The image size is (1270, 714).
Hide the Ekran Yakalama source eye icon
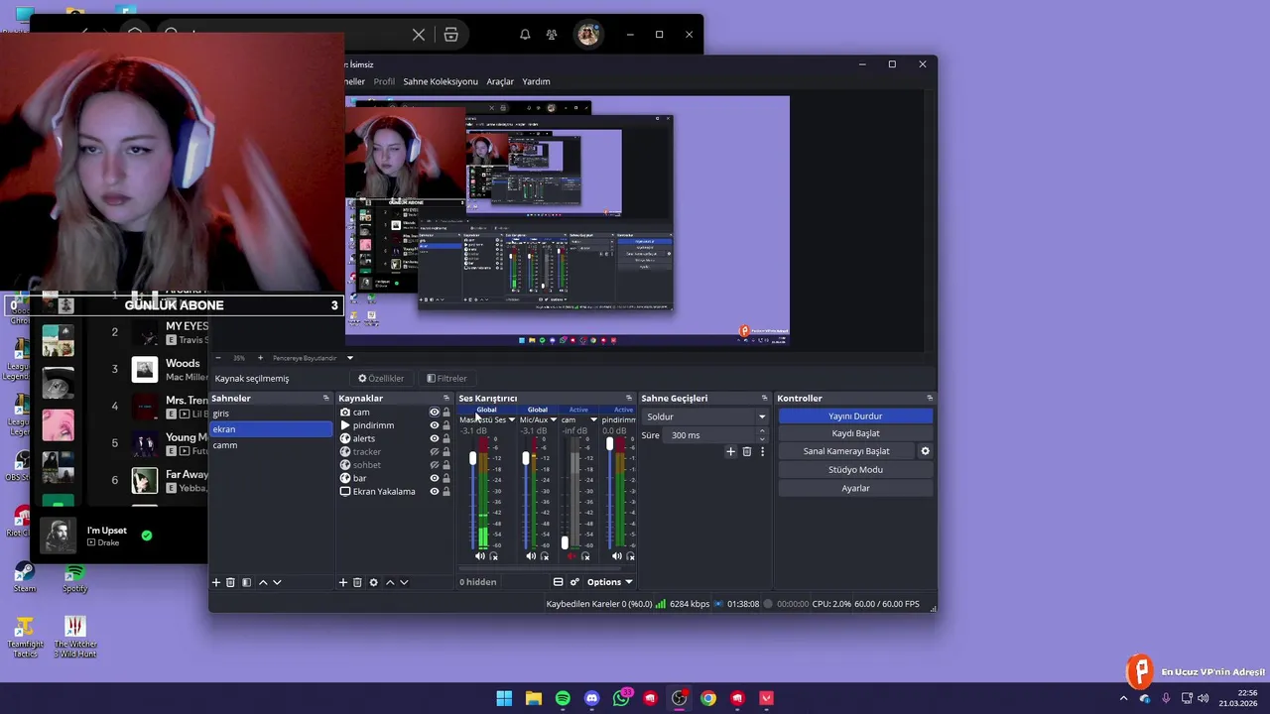click(434, 492)
